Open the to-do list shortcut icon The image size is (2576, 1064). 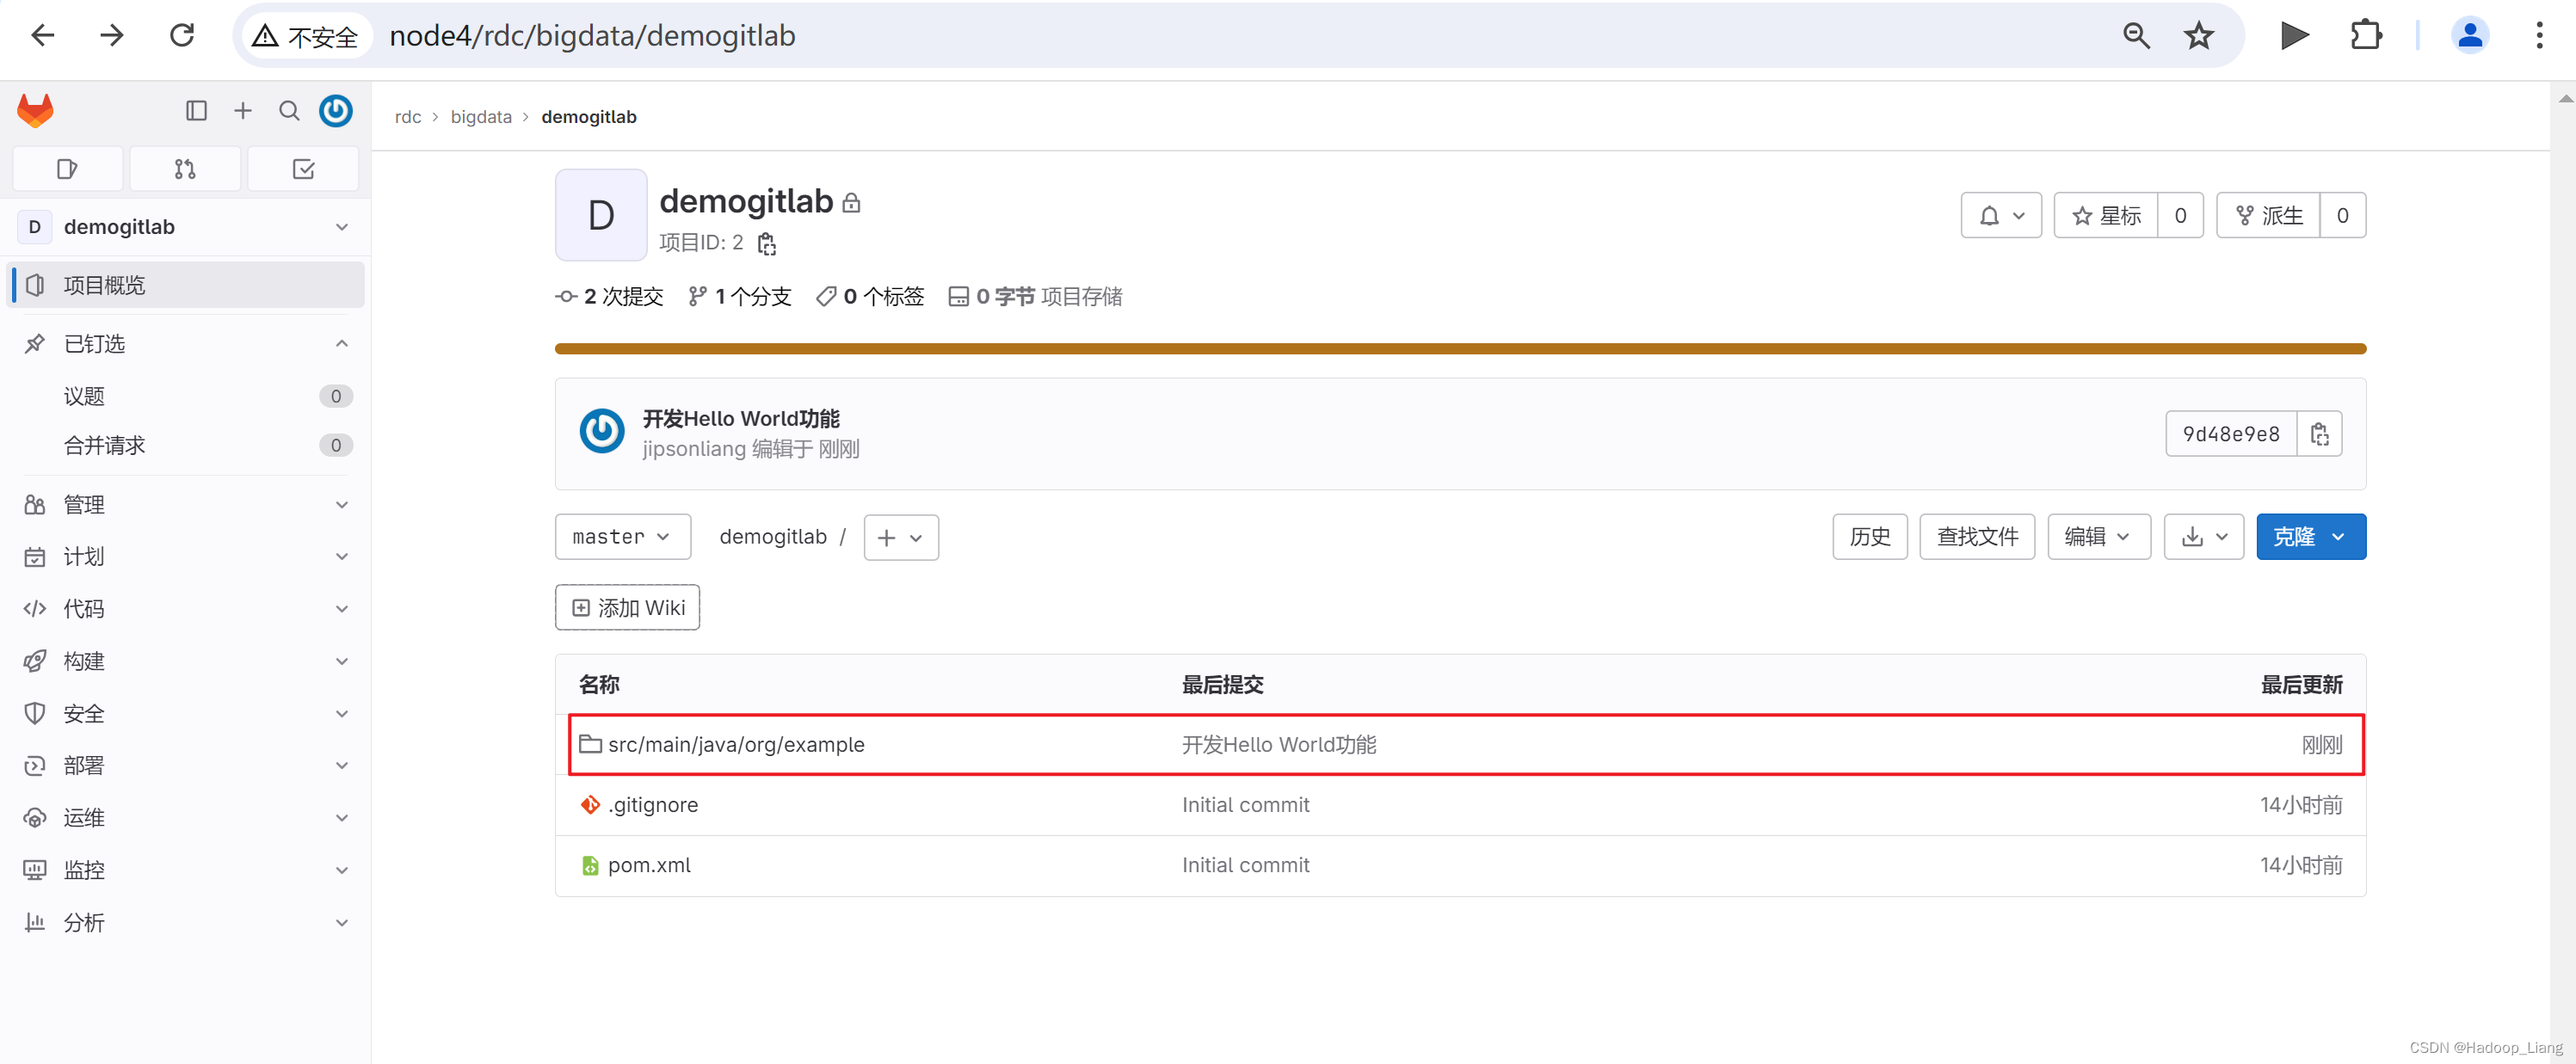303,169
